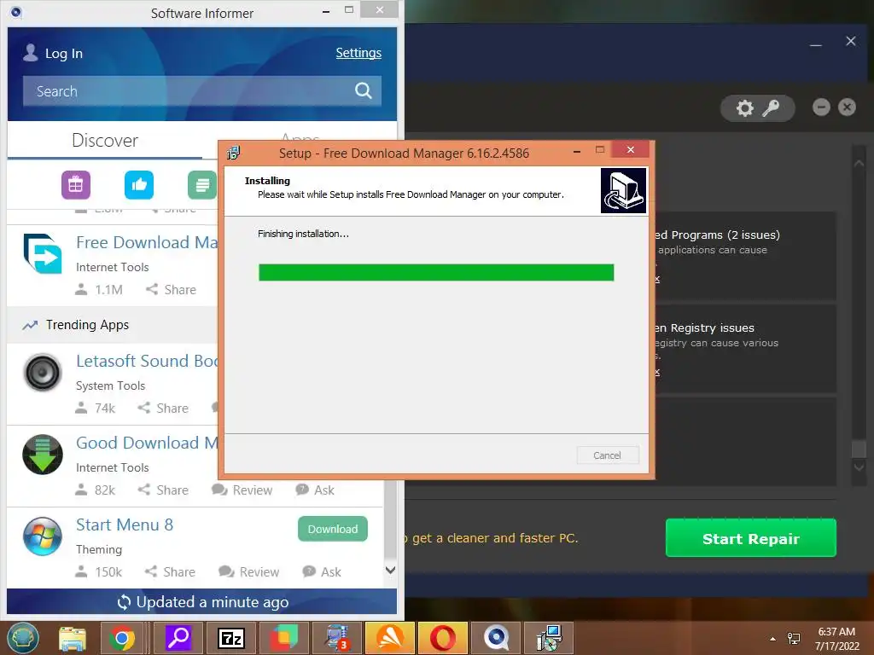
Task: Open the setup installer icon on the taskbar
Action: pyautogui.click(x=549, y=638)
